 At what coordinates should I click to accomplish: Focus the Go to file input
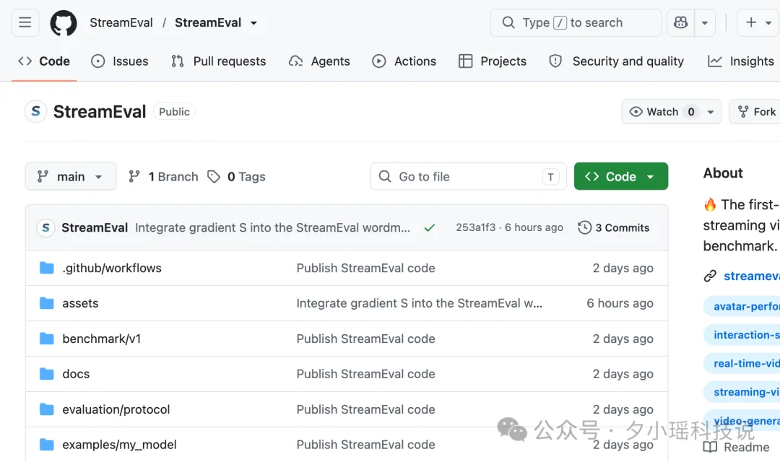(x=469, y=177)
